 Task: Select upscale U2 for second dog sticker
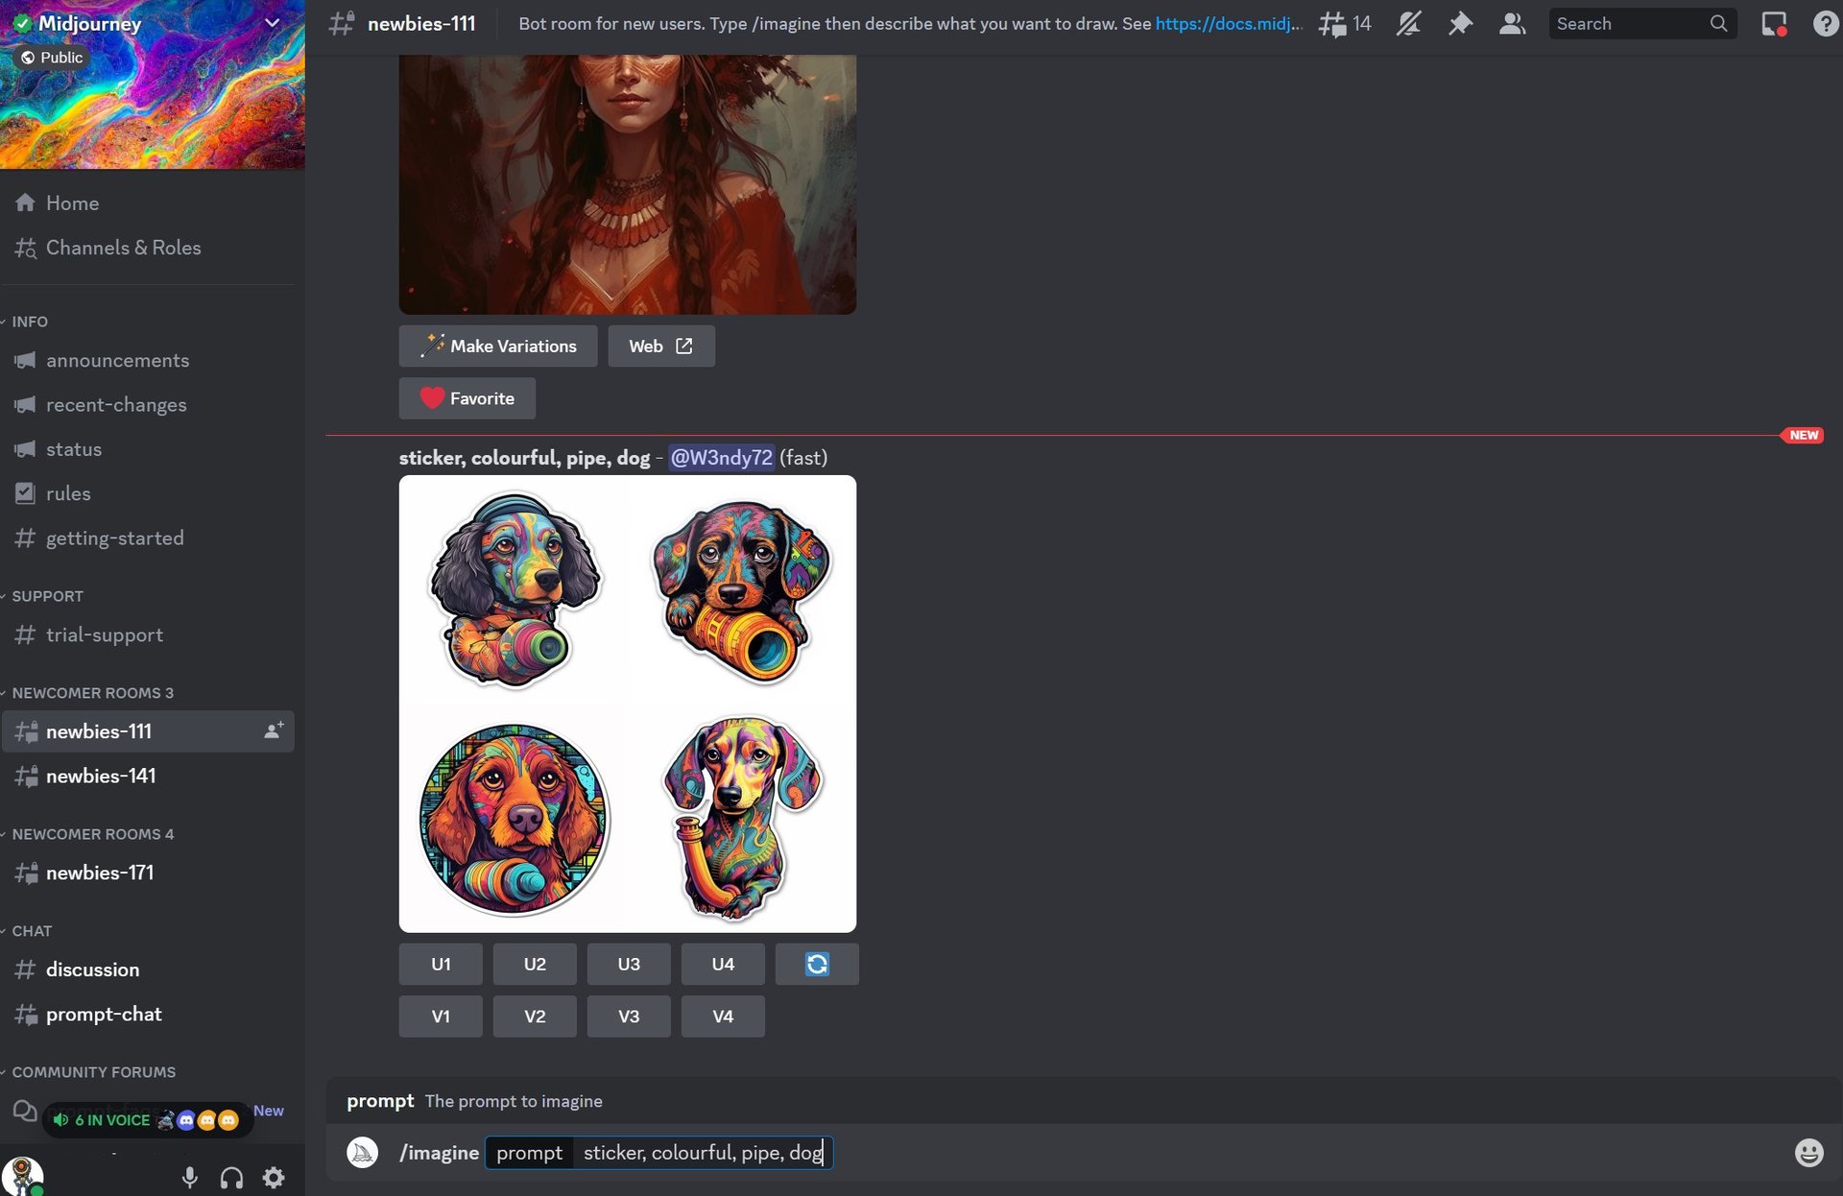click(x=535, y=964)
